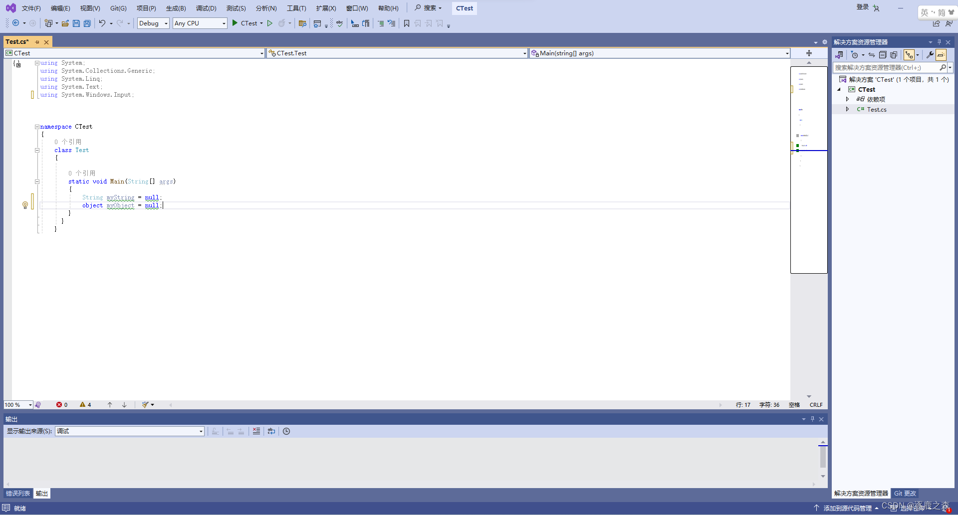Image resolution: width=958 pixels, height=515 pixels.
Task: Open the Git(G) menu
Action: pyautogui.click(x=118, y=8)
